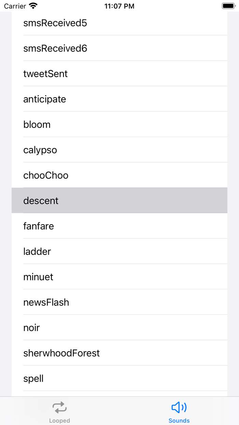The width and height of the screenshot is (239, 425).
Task: Switch to the Looped tab label
Action: [59, 421]
